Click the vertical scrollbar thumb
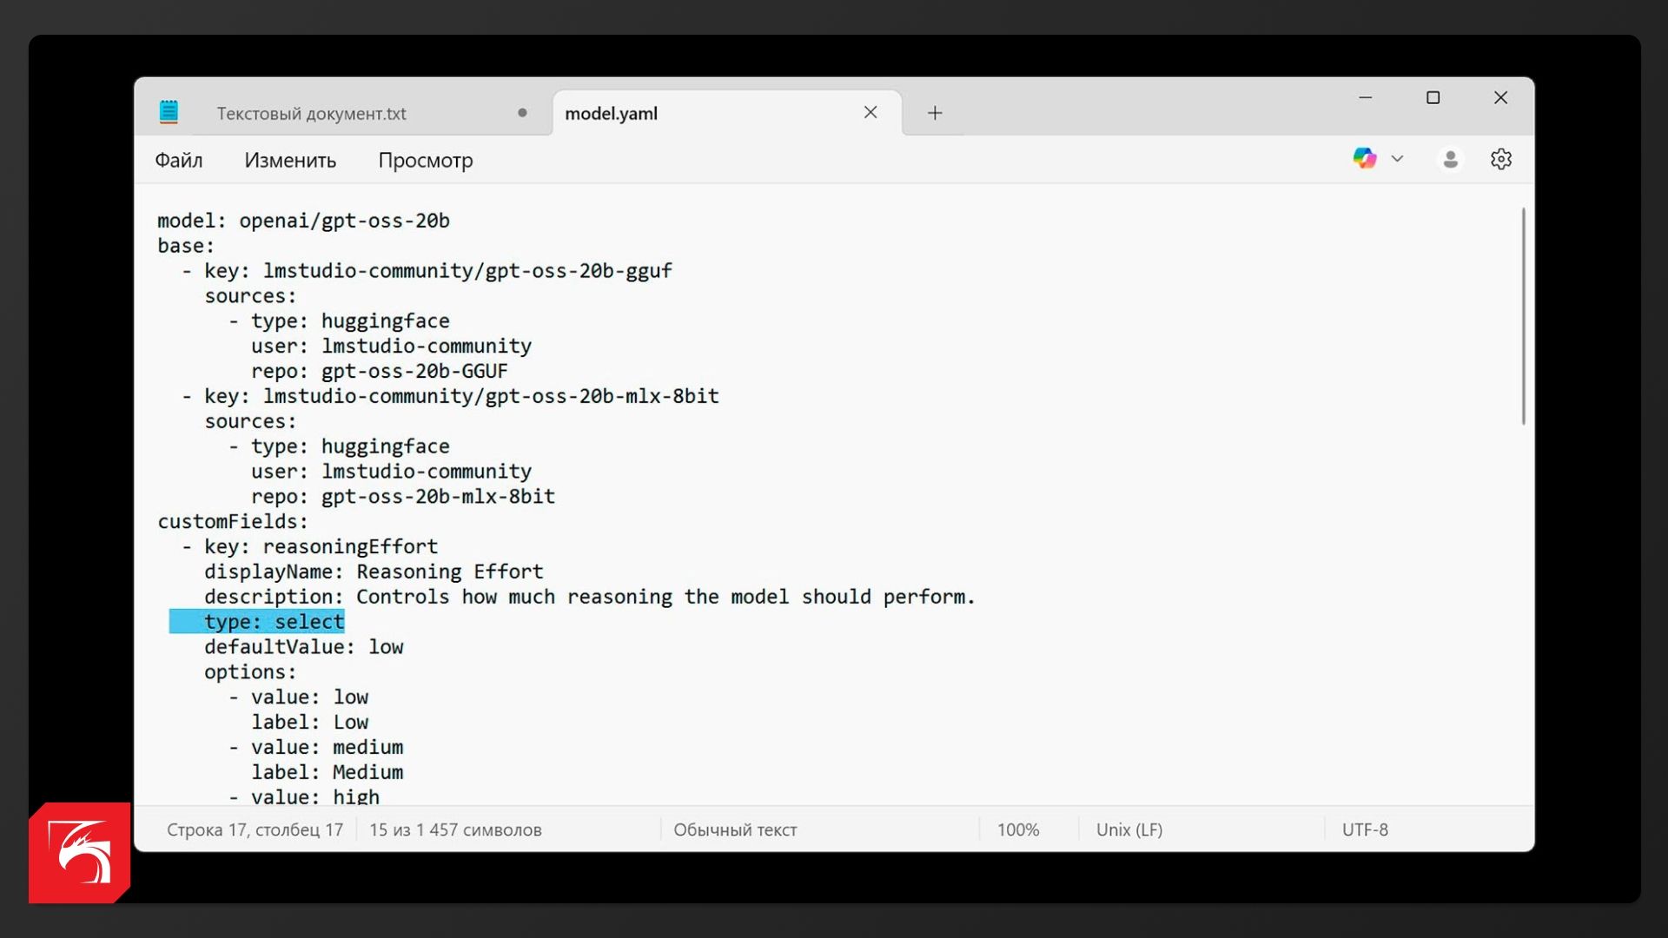The width and height of the screenshot is (1668, 938). 1523,317
